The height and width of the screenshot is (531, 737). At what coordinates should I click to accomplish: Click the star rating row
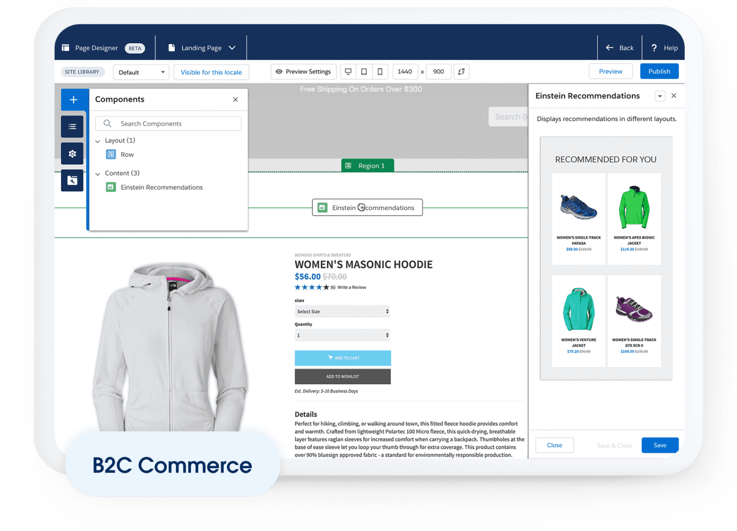point(312,287)
